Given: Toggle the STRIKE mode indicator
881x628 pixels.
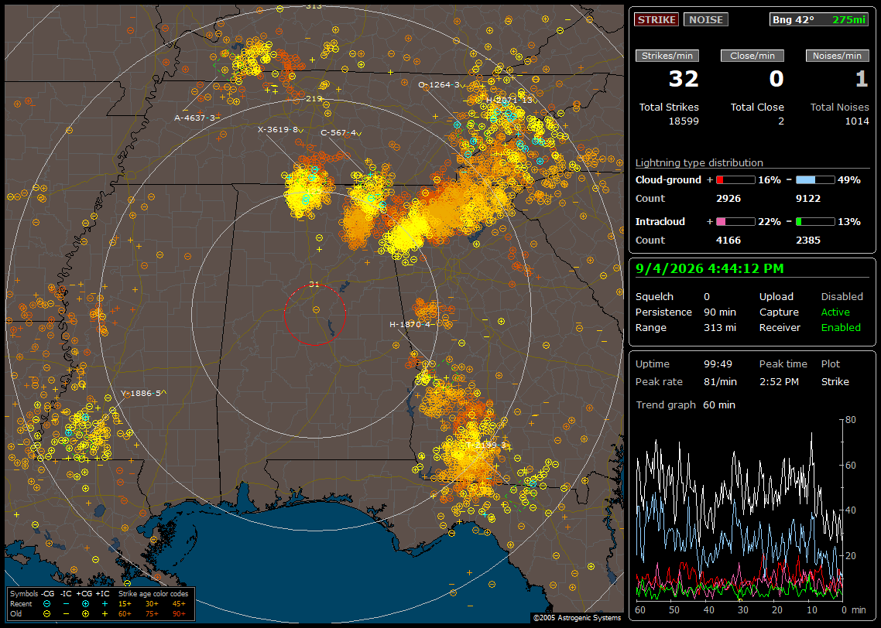Looking at the screenshot, I should click(x=656, y=19).
